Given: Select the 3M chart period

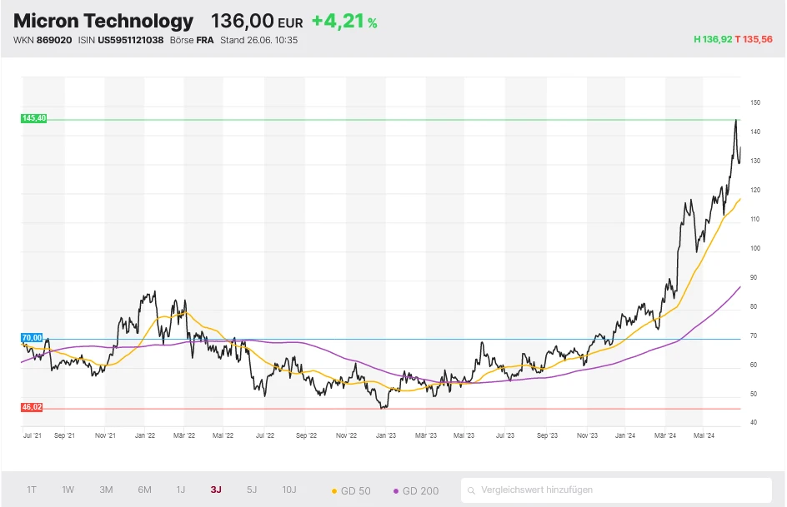Looking at the screenshot, I should pos(106,490).
